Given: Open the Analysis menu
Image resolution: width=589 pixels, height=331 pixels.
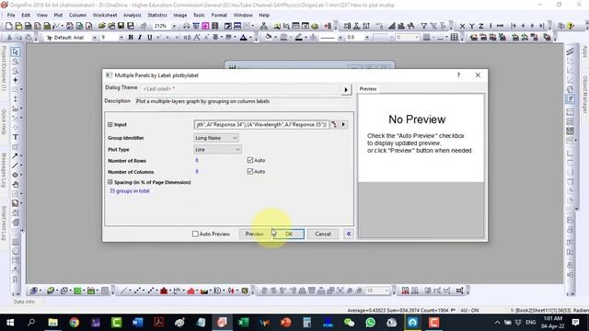Looking at the screenshot, I should pos(133,15).
